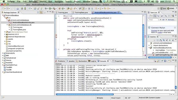This screenshot has height=100, width=178.
Task: Click the Open Perspective icon
Action: (159, 9)
